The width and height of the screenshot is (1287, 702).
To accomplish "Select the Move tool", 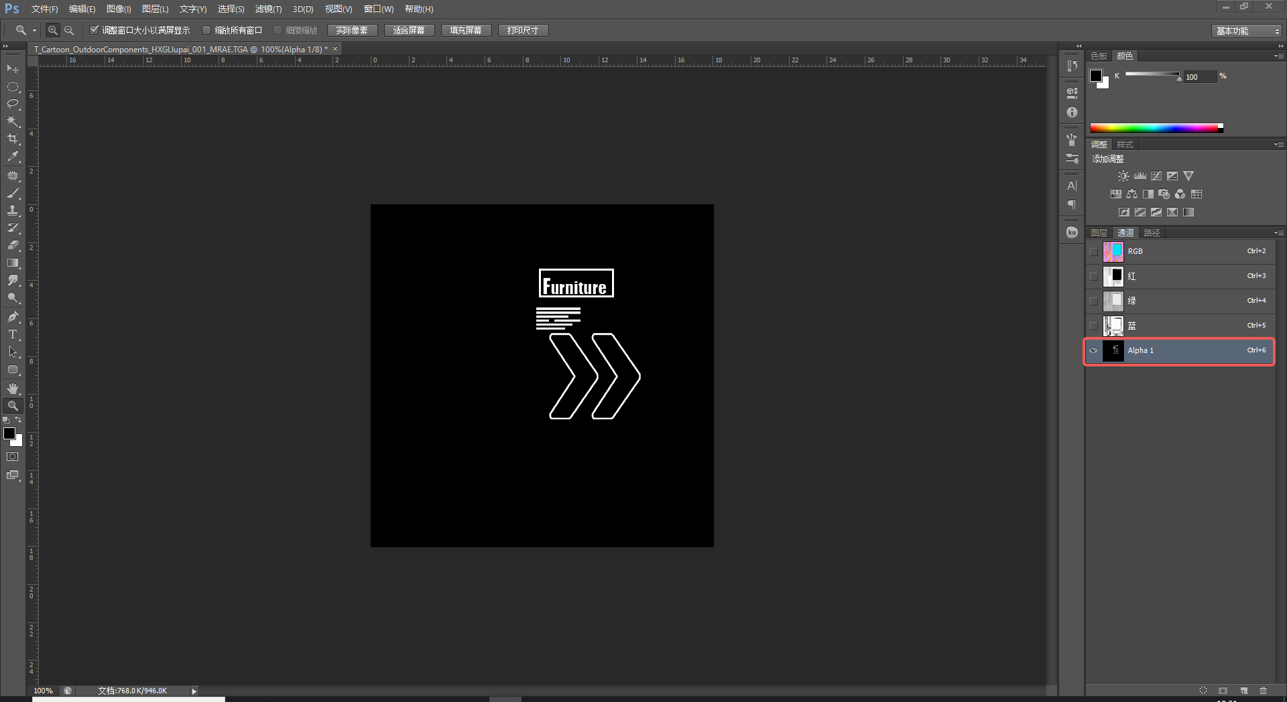I will 13,68.
